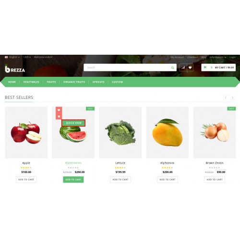This screenshot has width=240, height=240.
Task: Open the Alphonsos mango product image
Action: [x=168, y=132]
